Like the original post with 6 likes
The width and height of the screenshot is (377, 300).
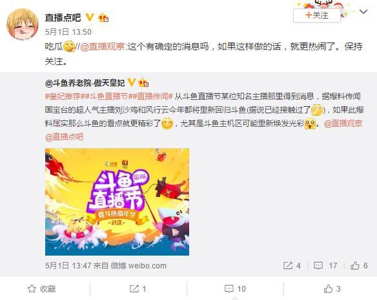coord(359,265)
